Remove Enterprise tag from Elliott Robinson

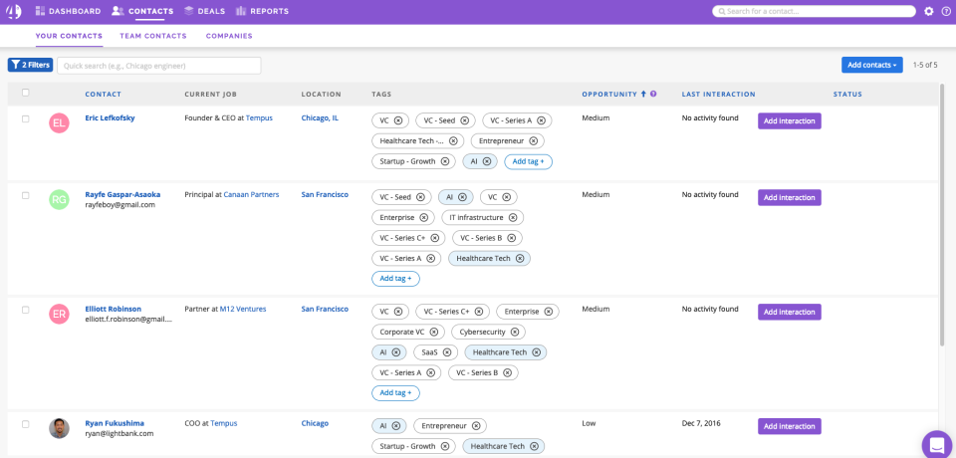tap(548, 312)
